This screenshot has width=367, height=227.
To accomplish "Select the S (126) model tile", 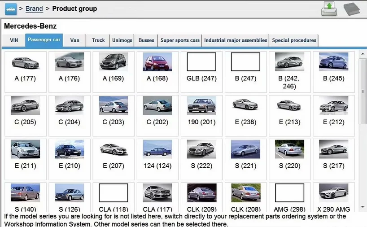I will pos(69,197).
